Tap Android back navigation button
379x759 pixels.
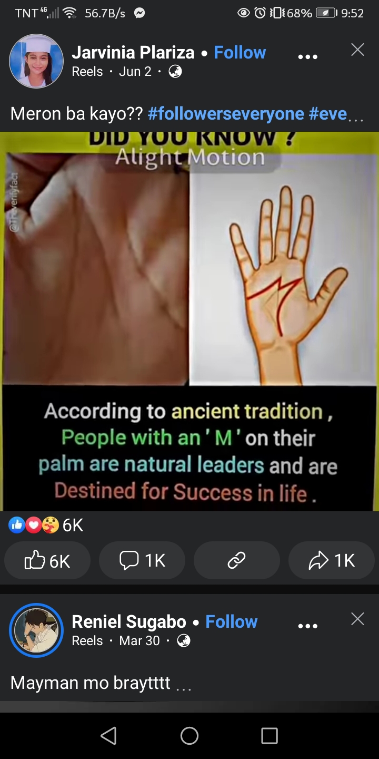(108, 736)
